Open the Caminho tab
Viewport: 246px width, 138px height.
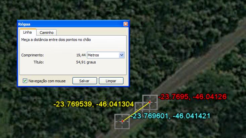coord(47,33)
